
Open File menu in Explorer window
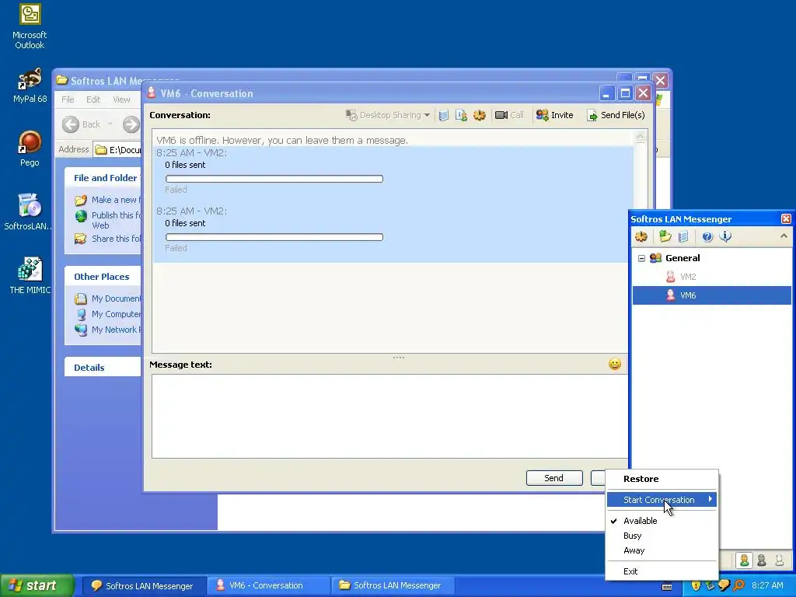point(68,99)
